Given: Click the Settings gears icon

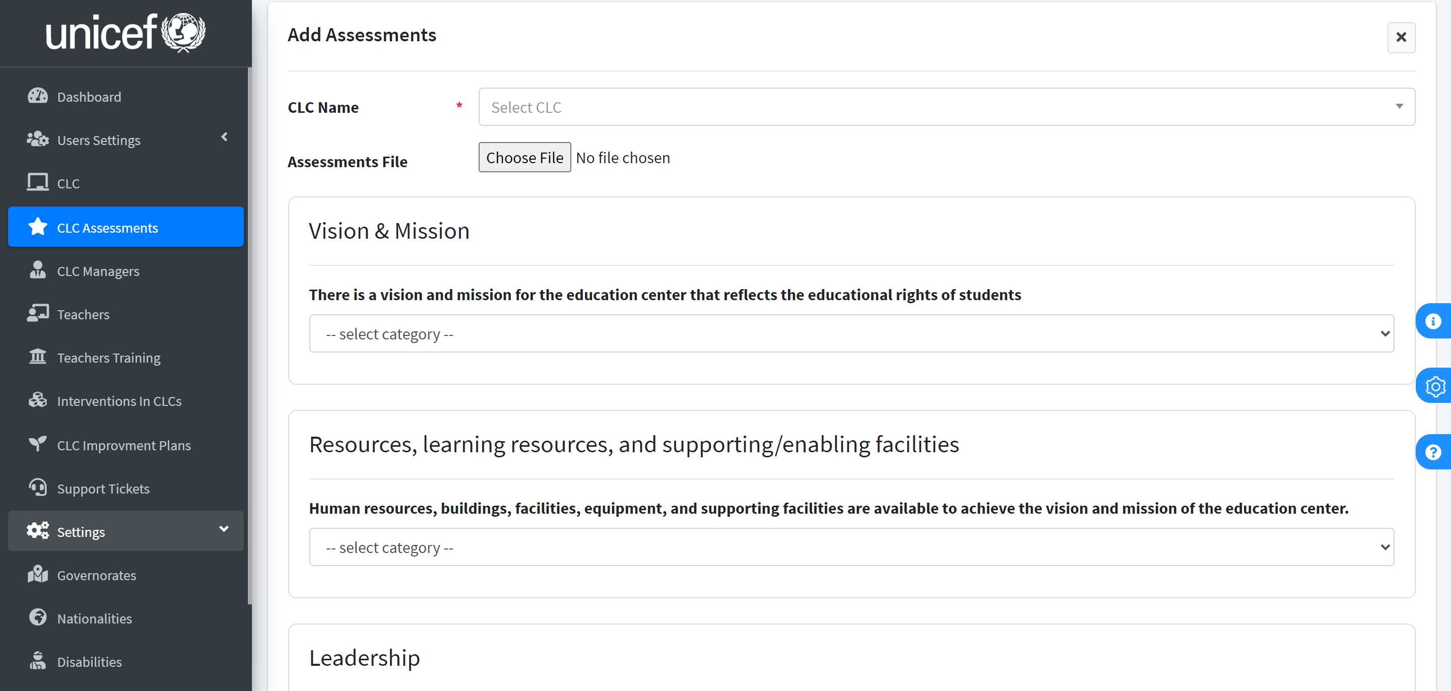Looking at the screenshot, I should [x=38, y=531].
